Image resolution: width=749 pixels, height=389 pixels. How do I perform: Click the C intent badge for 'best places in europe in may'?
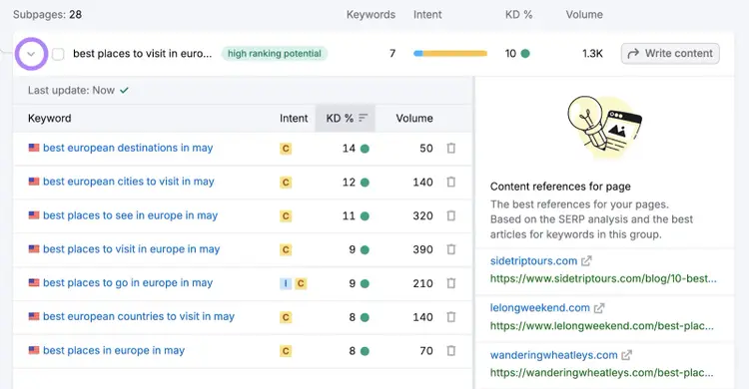tap(286, 351)
